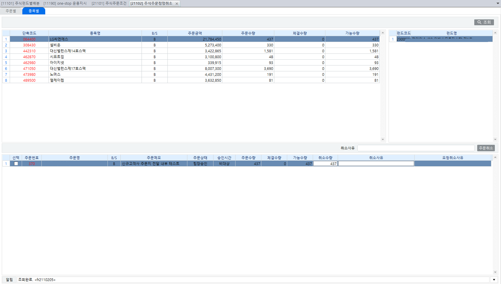Click stock code 462870
The image size is (501, 284).
pyautogui.click(x=29, y=57)
